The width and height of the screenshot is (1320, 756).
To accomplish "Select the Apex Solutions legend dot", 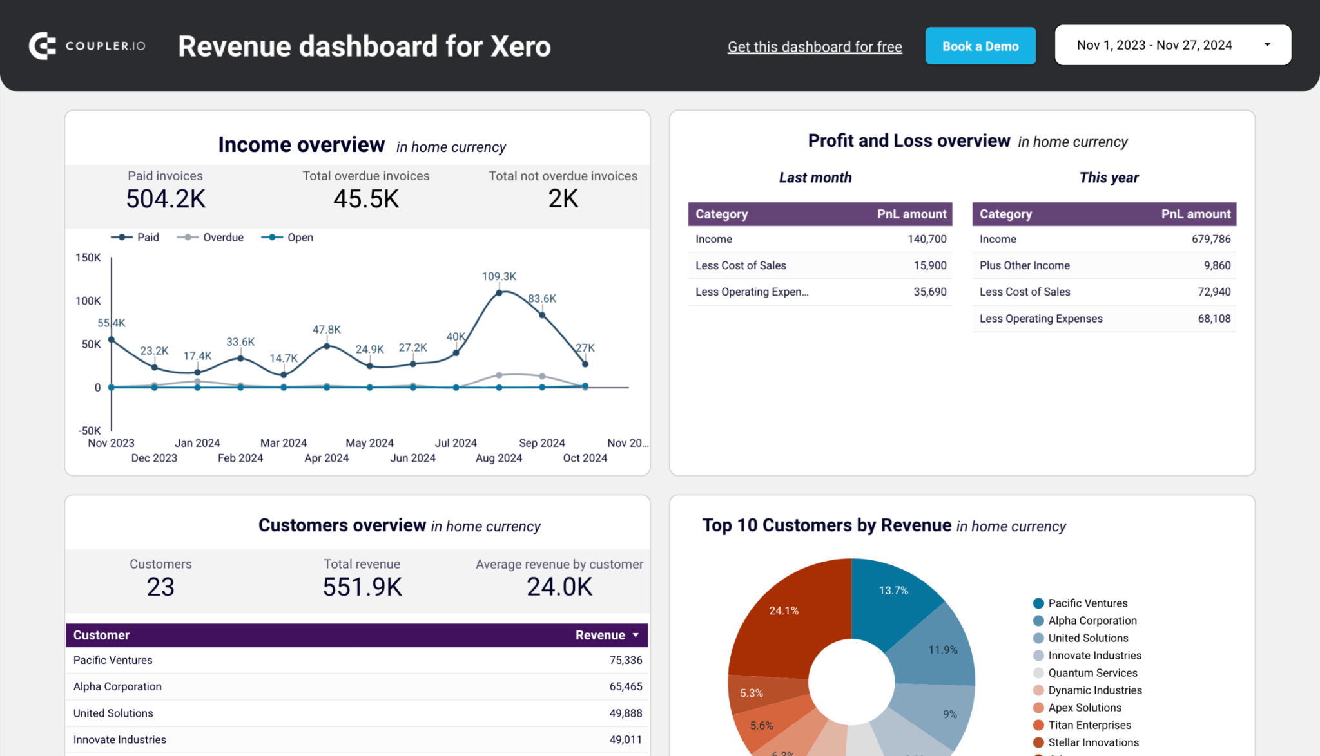I will click(x=1038, y=707).
